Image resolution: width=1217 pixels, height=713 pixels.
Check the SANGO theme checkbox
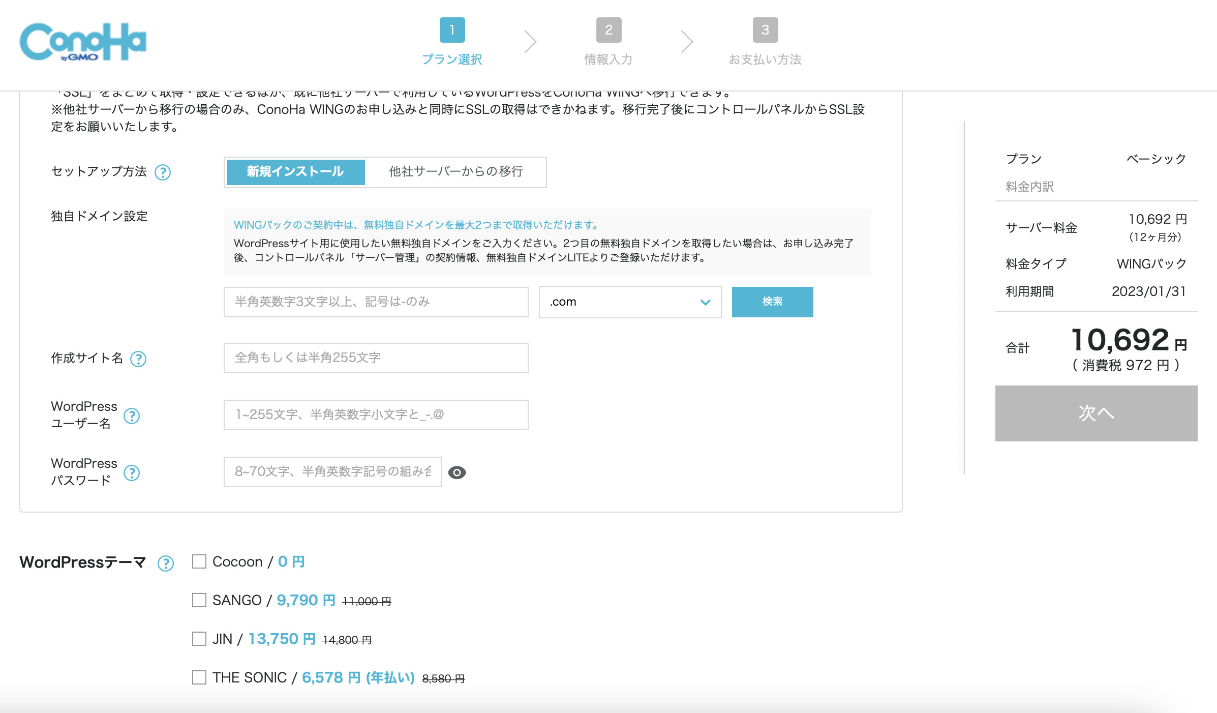(x=199, y=600)
